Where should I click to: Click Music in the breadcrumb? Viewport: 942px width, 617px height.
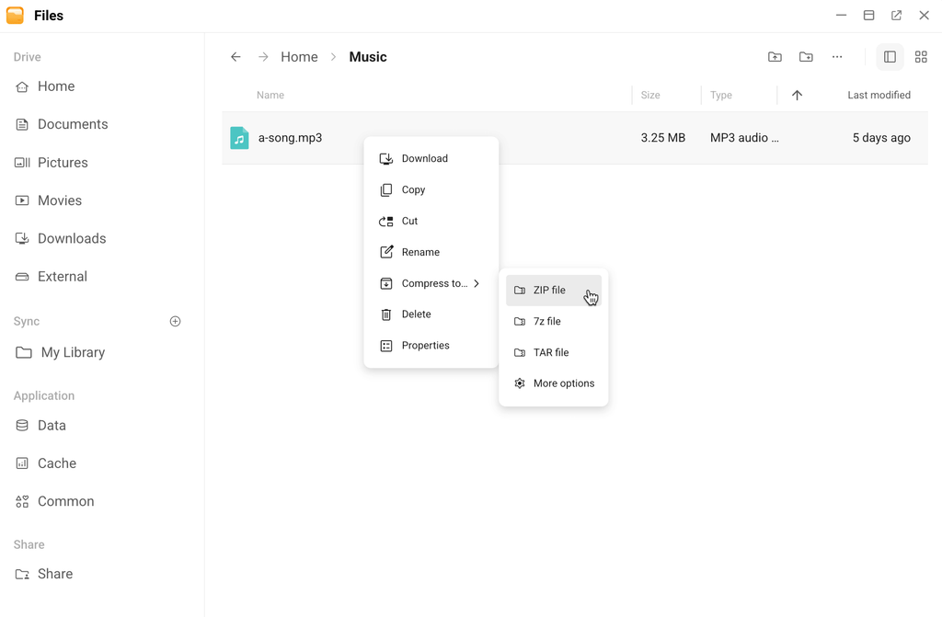(368, 57)
